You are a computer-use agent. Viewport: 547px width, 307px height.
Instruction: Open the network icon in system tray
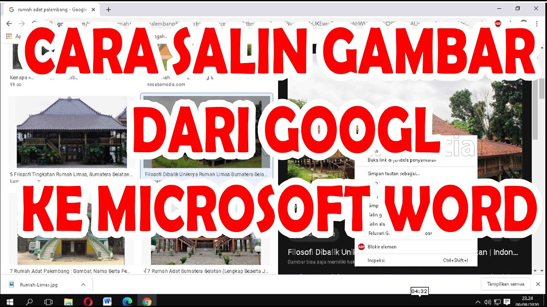click(497, 302)
